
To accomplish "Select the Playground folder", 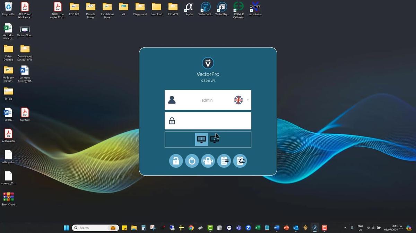I will pos(140,9).
